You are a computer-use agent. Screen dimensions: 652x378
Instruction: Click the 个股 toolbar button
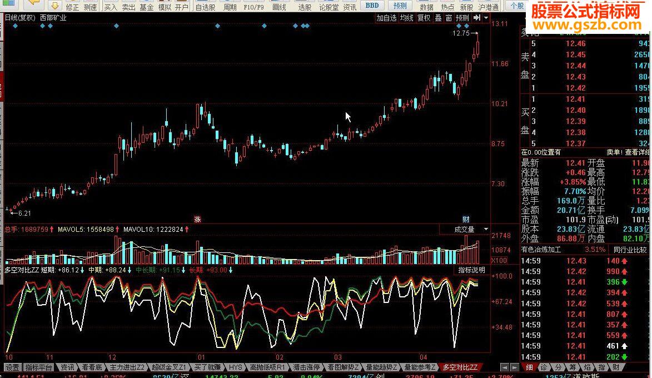pos(517,6)
